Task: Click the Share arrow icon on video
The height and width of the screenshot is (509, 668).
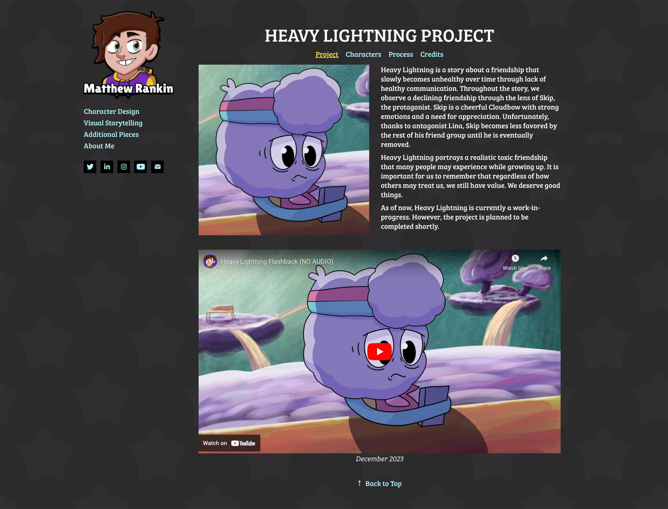Action: pos(544,259)
